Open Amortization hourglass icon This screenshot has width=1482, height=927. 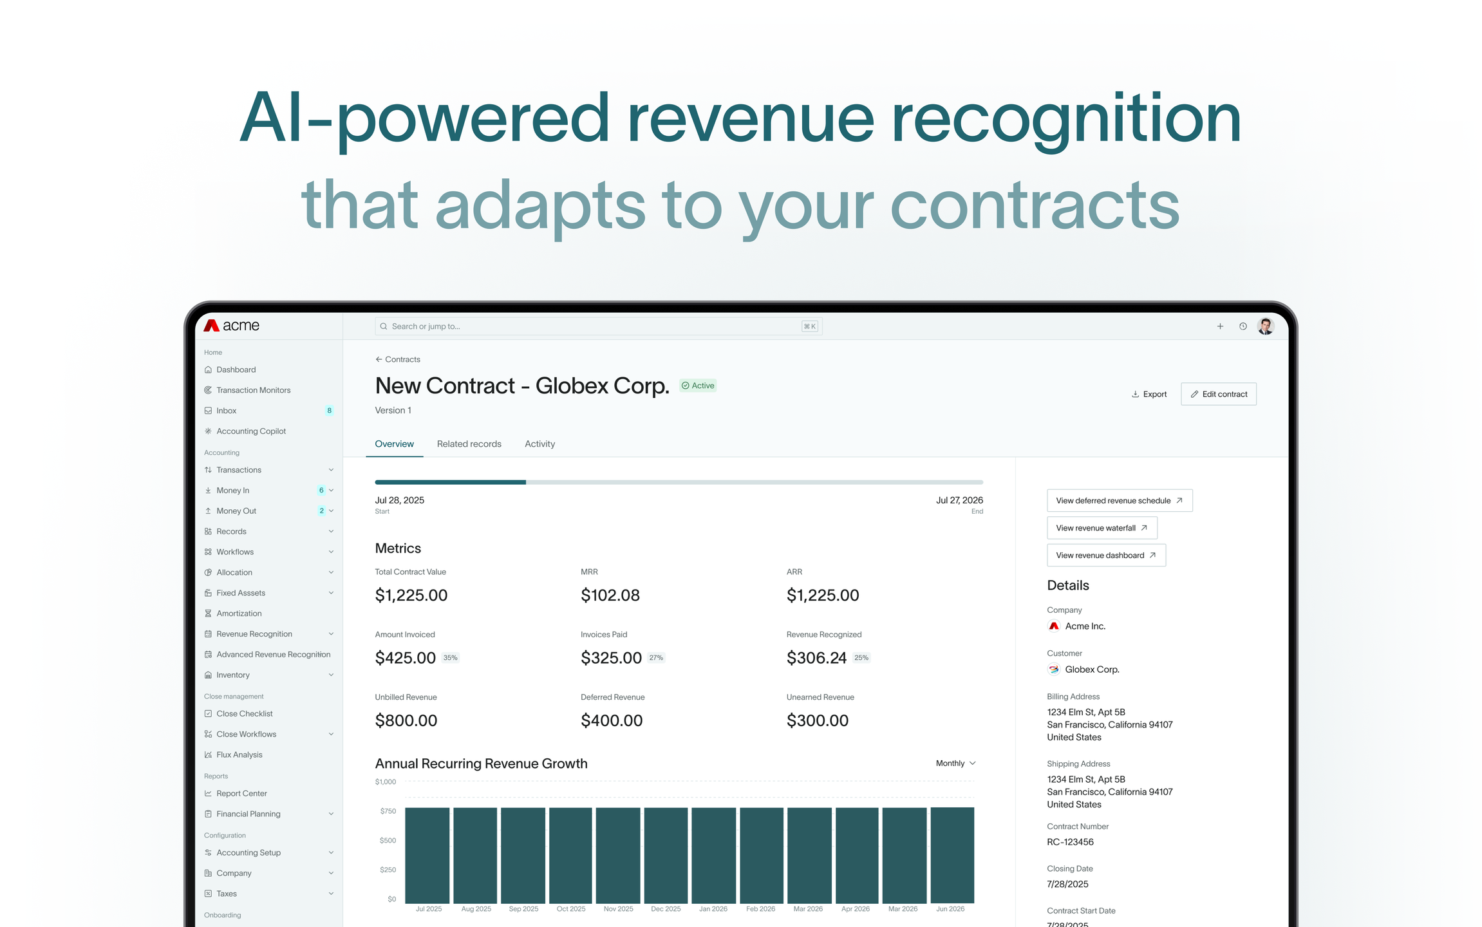coord(208,613)
